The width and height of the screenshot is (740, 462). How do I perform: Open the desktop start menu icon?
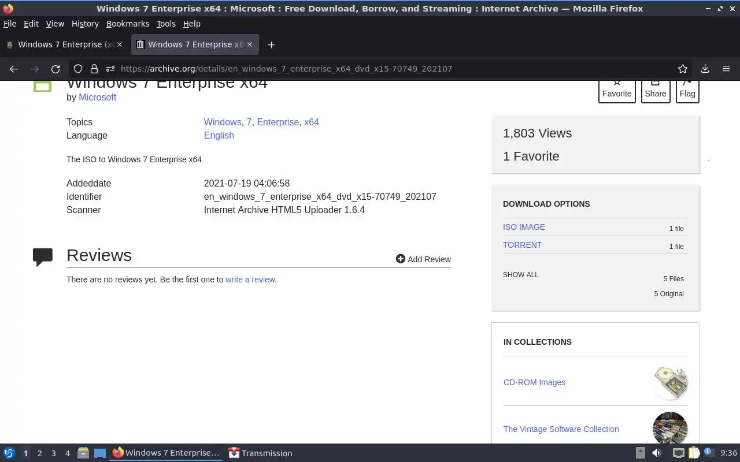(9, 453)
